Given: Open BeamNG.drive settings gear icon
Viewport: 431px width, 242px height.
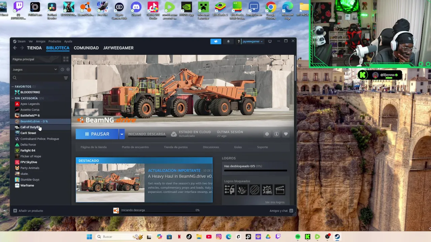Looking at the screenshot, I should pos(267,134).
